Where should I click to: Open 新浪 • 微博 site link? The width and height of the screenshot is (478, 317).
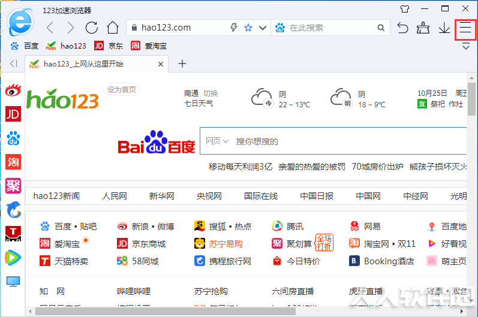(145, 227)
